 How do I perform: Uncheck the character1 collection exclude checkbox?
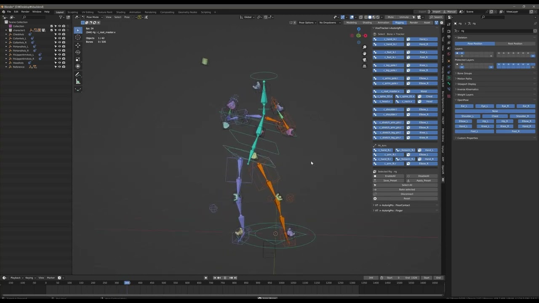point(52,30)
